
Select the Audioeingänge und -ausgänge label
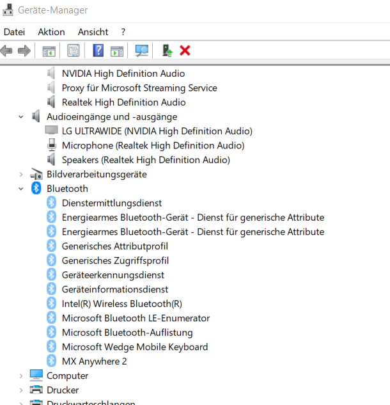pyautogui.click(x=112, y=117)
